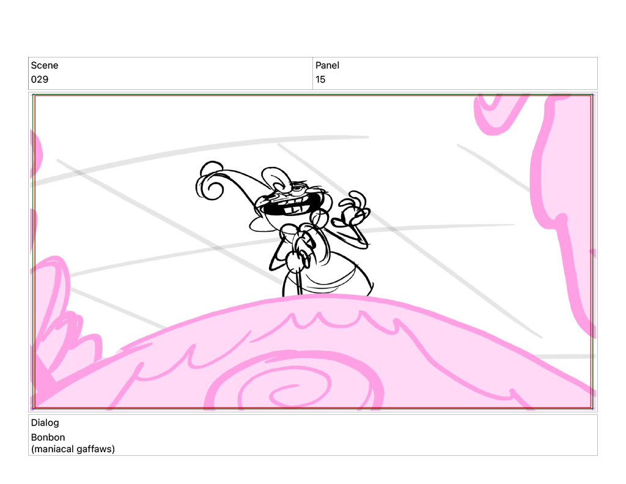Select the scene number 029
The width and height of the screenshot is (626, 484).
tap(40, 80)
